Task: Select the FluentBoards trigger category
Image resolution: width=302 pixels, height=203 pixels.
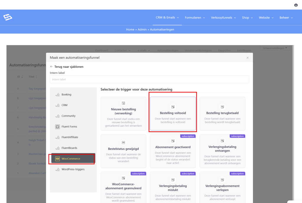Action: (x=69, y=148)
